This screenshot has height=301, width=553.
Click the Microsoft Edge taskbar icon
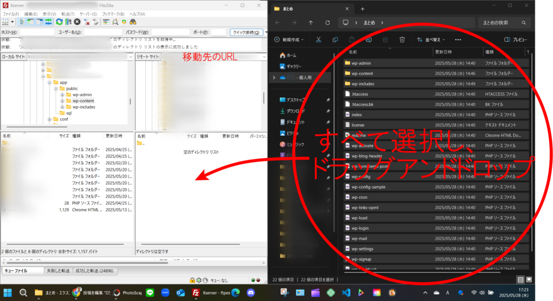(x=235, y=292)
